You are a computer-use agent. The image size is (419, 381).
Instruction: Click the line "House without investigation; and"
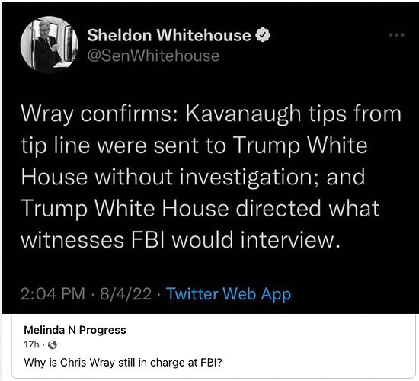pyautogui.click(x=193, y=177)
